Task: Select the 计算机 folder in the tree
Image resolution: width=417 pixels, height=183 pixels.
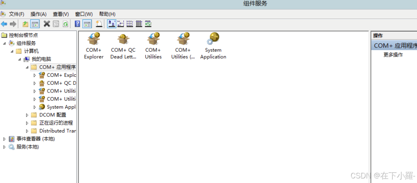Action: [31, 51]
